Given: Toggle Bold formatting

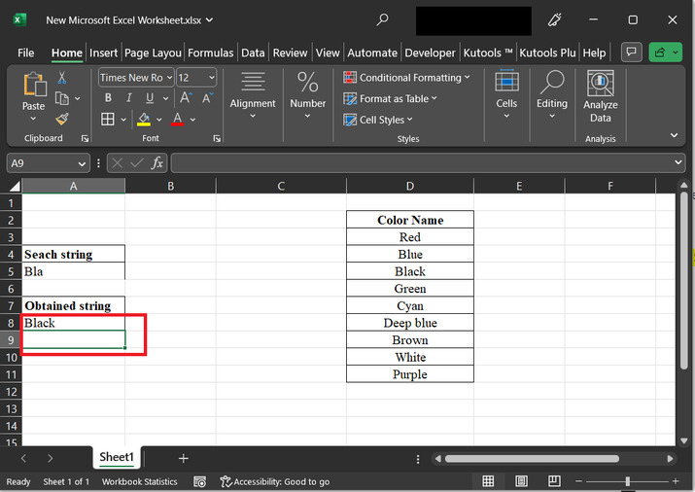Looking at the screenshot, I should pos(108,98).
